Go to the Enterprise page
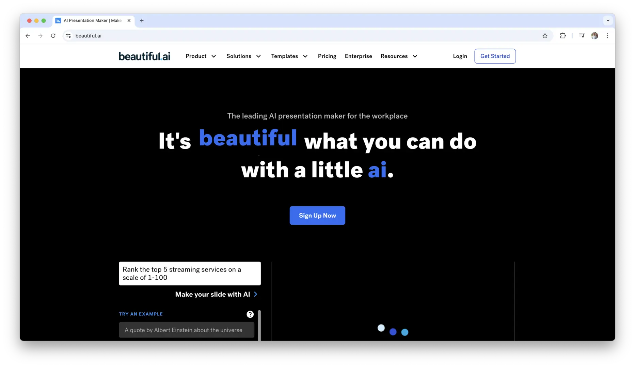Screen dimensions: 635x367 click(358, 56)
